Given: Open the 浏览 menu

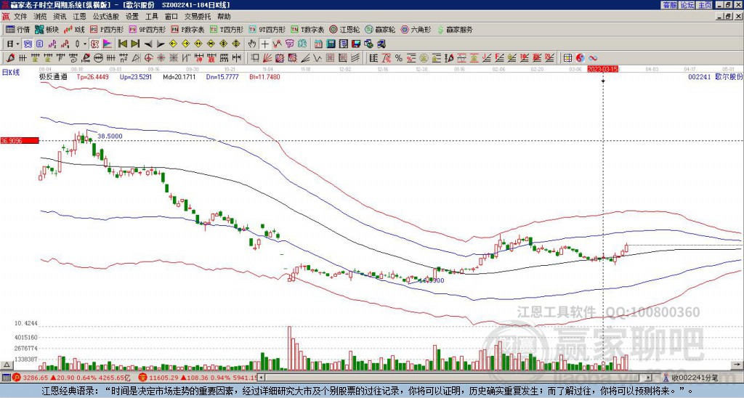Looking at the screenshot, I should (x=41, y=17).
